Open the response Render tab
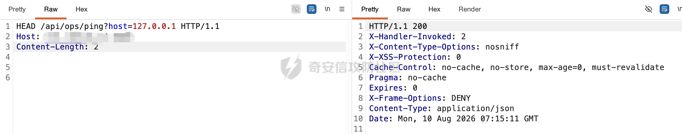682x134 pixels. (x=470, y=9)
